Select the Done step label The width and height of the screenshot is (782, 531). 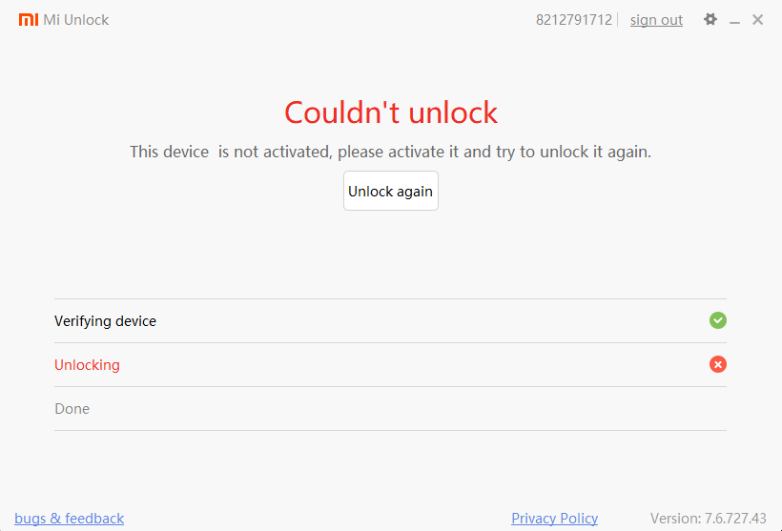coord(72,409)
